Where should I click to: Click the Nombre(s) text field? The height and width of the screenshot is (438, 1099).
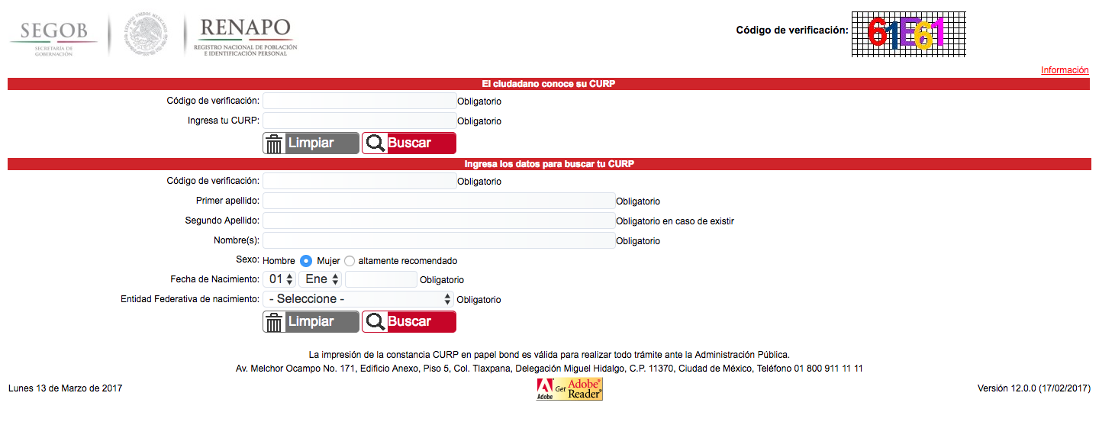[x=439, y=240]
